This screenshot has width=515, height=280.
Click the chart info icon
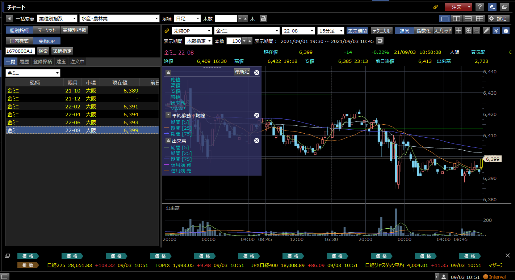[506, 31]
